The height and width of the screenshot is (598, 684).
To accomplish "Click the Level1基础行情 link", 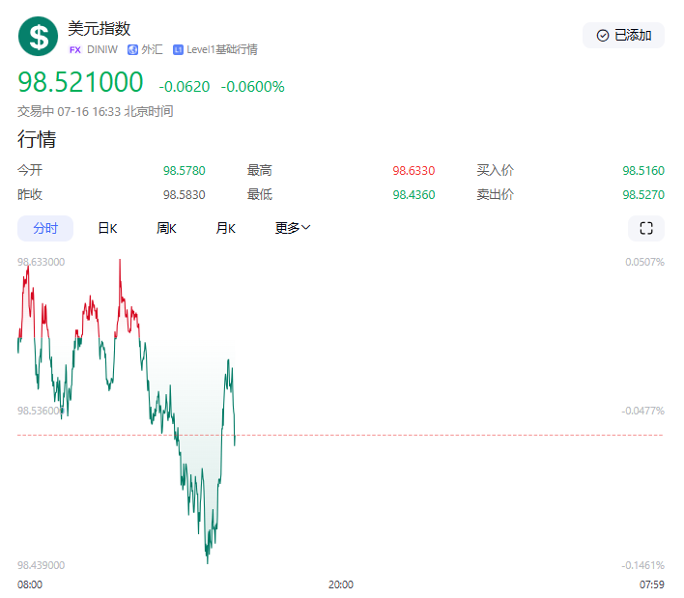I will click(222, 49).
